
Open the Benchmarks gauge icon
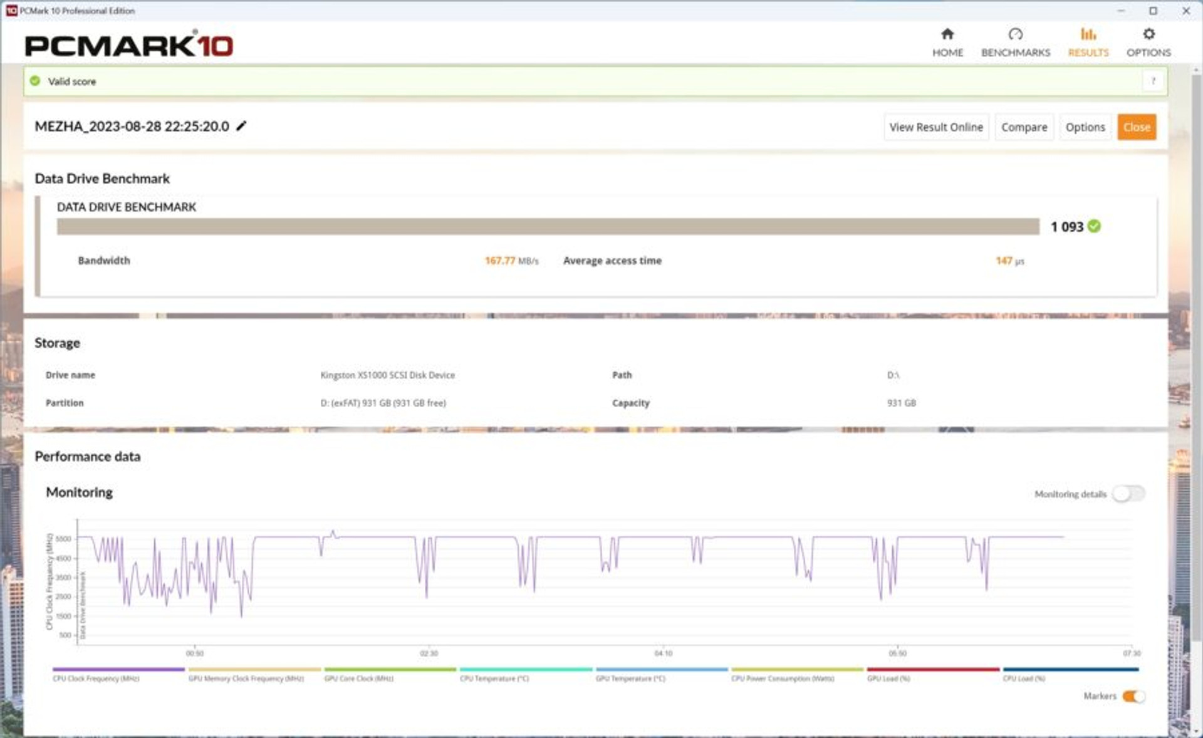pyautogui.click(x=1015, y=34)
